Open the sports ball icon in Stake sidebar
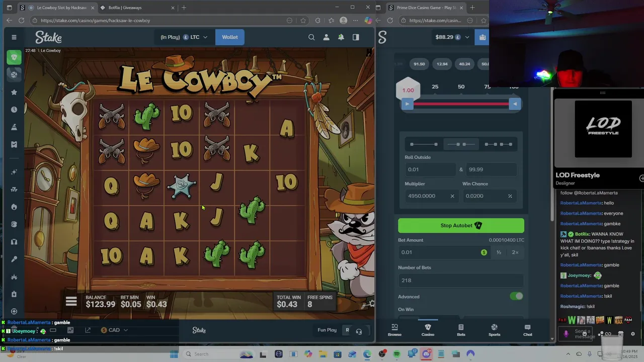The image size is (644, 362). (x=14, y=74)
